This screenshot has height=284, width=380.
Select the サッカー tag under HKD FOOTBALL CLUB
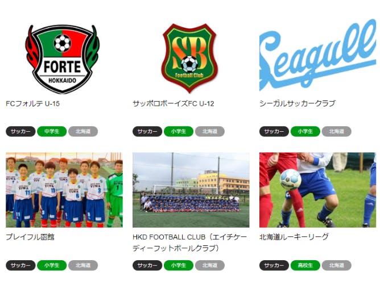147,265
